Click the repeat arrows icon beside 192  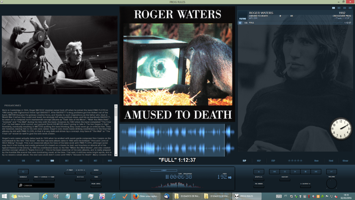coord(230,177)
